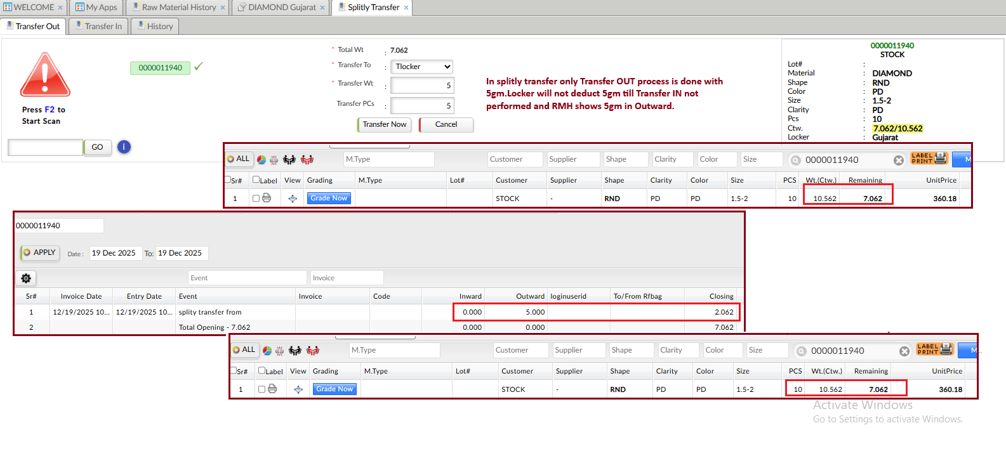Click the APPLY button
The width and height of the screenshot is (1006, 449).
[40, 252]
